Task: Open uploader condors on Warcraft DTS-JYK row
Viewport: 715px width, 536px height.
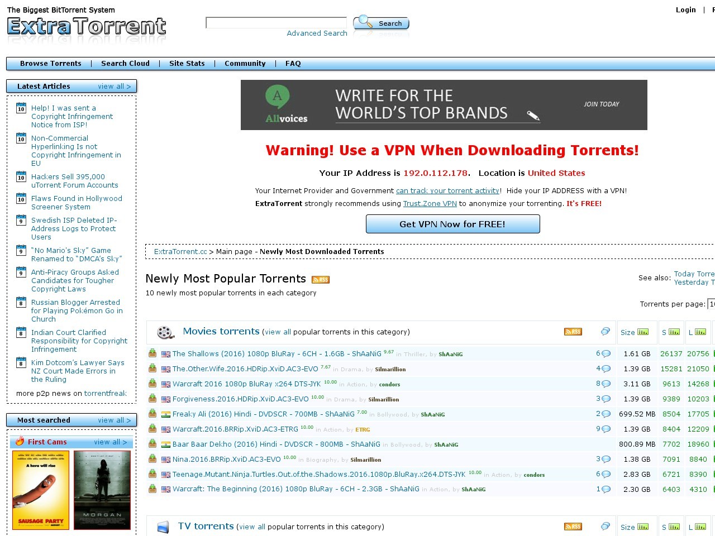Action: (389, 385)
